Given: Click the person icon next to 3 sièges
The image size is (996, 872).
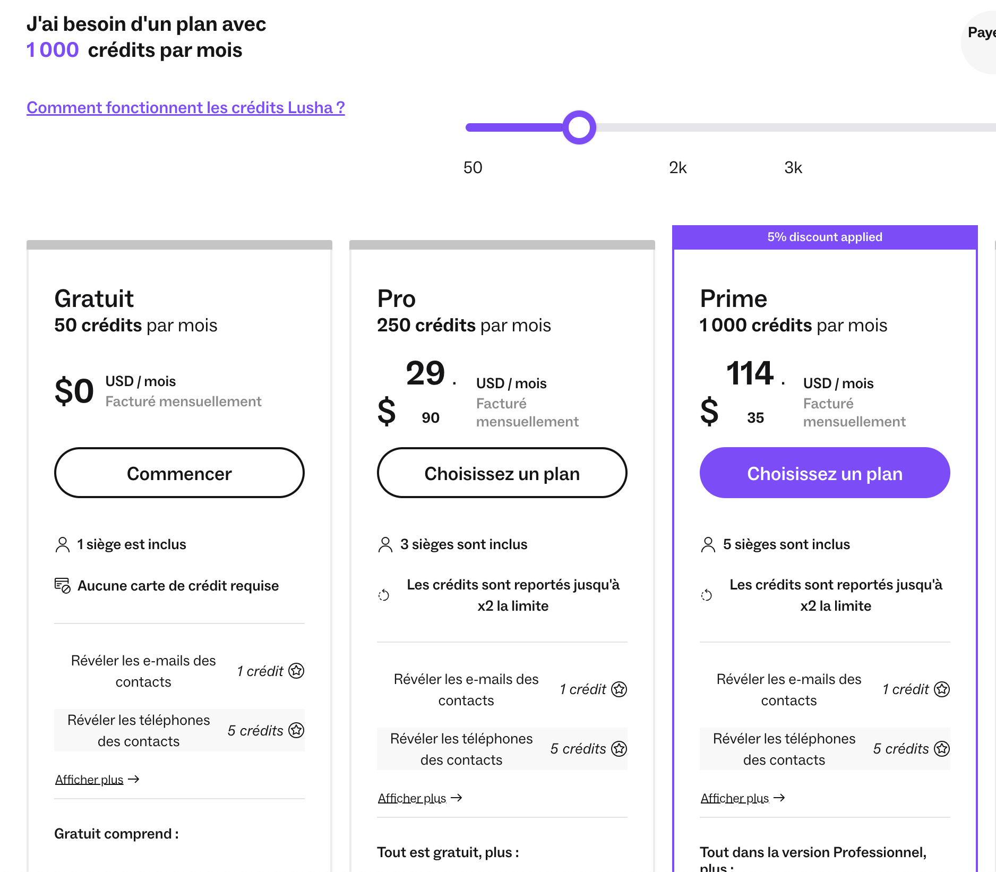Looking at the screenshot, I should [385, 544].
